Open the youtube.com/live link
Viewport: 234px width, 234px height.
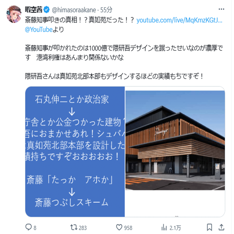179,20
